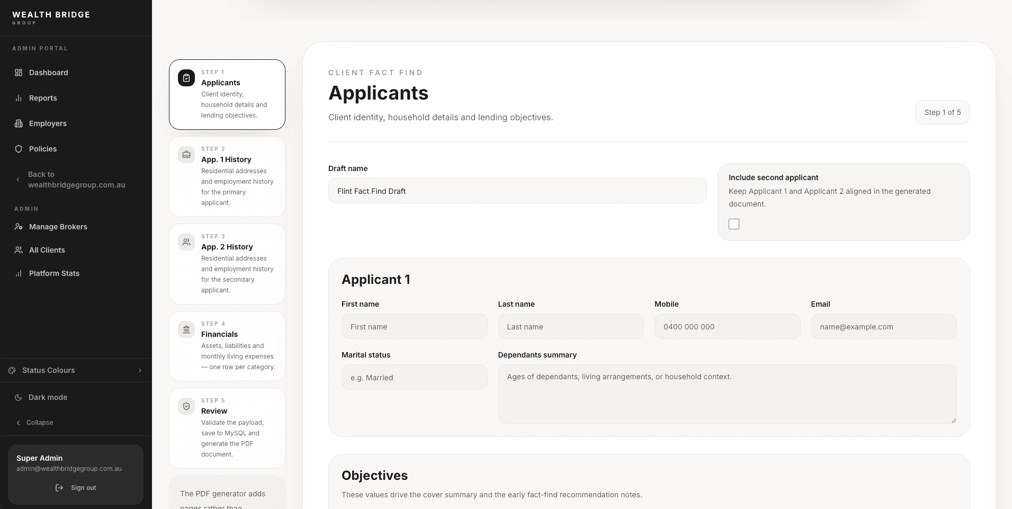Image resolution: width=1012 pixels, height=509 pixels.
Task: Go to Step 2 App. 1 History
Action: pyautogui.click(x=227, y=176)
